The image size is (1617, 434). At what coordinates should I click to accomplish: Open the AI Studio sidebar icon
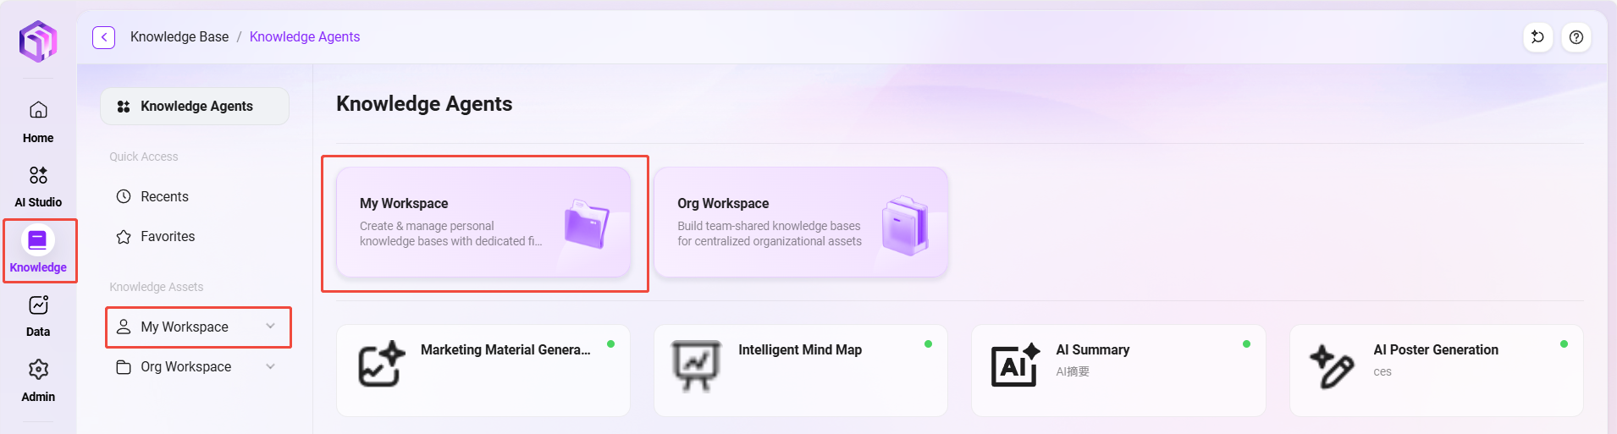[x=38, y=175]
